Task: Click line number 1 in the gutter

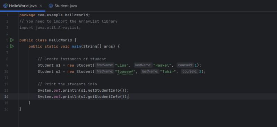Action: click(7, 15)
